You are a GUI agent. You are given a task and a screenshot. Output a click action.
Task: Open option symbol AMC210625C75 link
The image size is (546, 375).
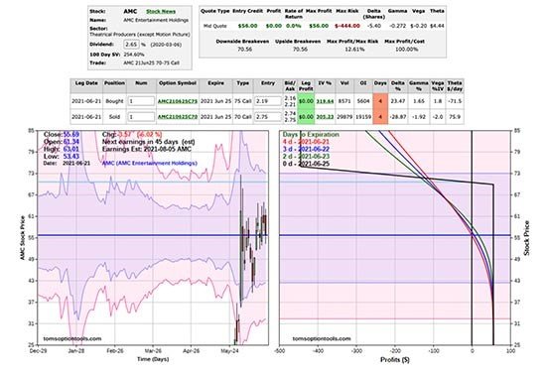coord(178,101)
